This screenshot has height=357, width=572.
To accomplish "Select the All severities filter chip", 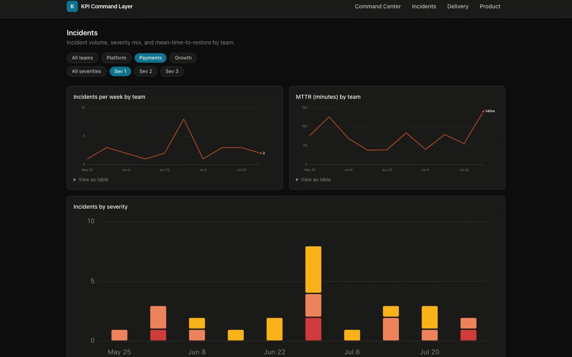I will tap(87, 71).
